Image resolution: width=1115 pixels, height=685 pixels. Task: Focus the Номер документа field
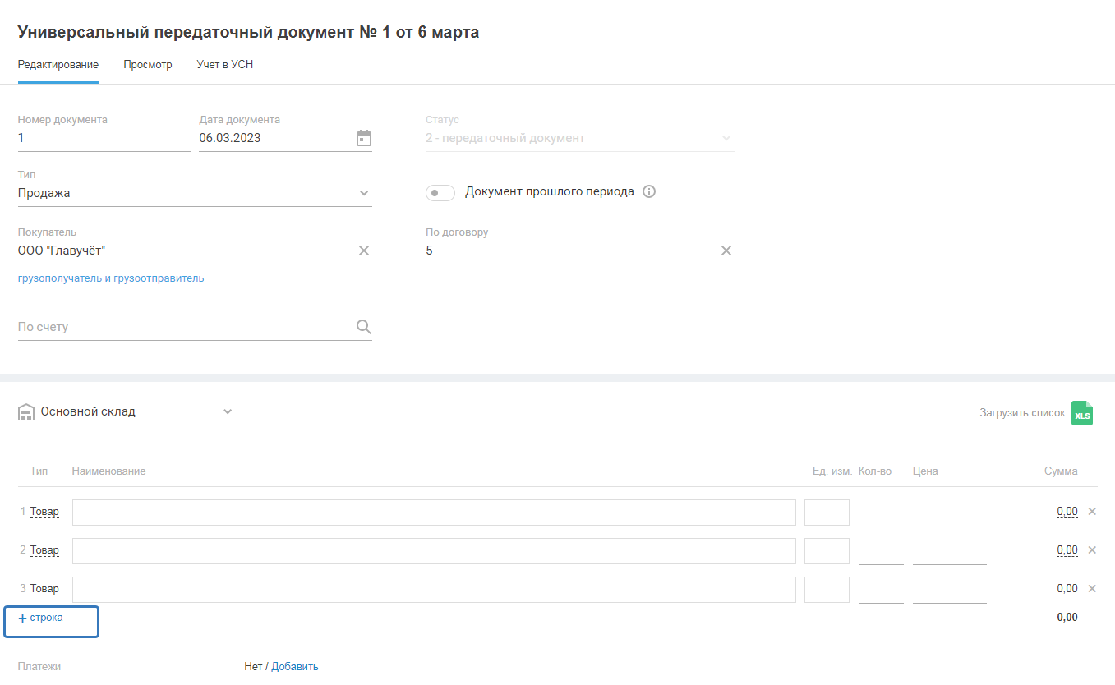(x=104, y=138)
